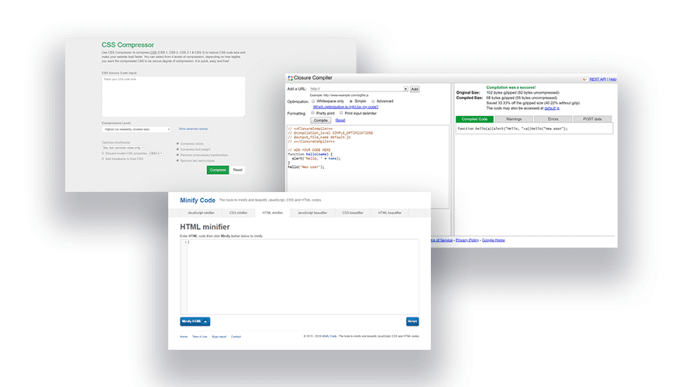Image resolution: width=682 pixels, height=387 pixels.
Task: Open the HTML beautifier tab
Action: pos(390,213)
